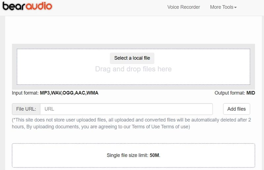Click the bold 50M size limit value
The width and height of the screenshot is (264, 170).
154,155
